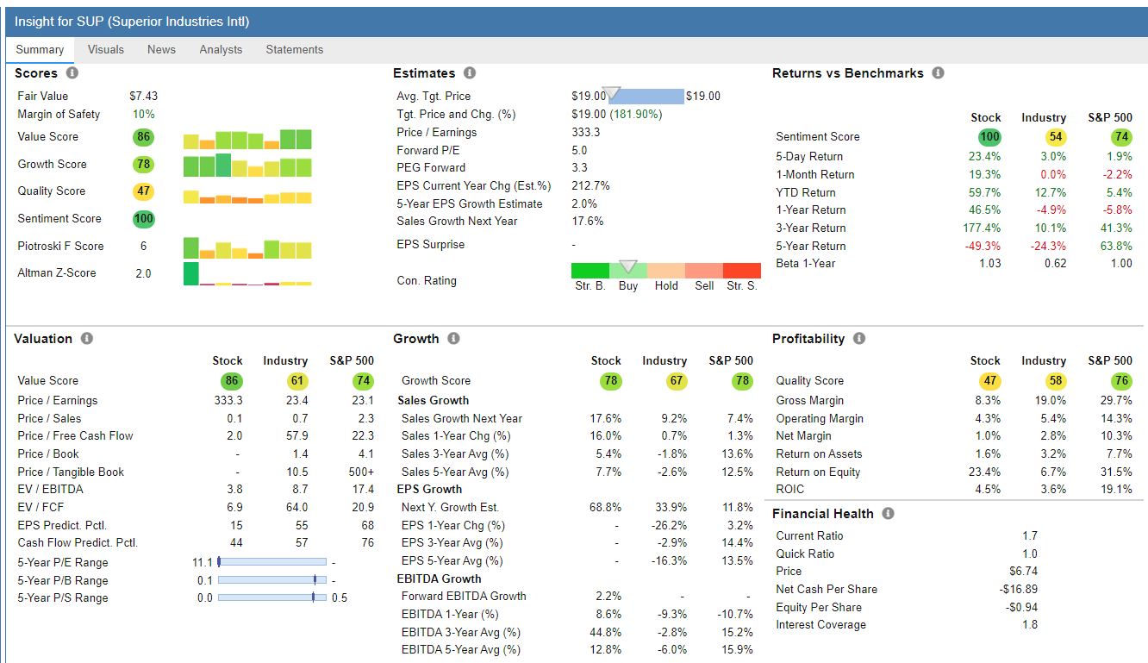This screenshot has width=1148, height=663.
Task: Click the Stock Quality Score 47 badge in Profitability
Action: click(x=990, y=381)
